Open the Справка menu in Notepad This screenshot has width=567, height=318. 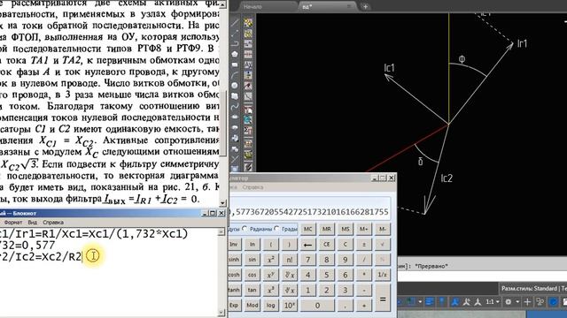pyautogui.click(x=53, y=223)
